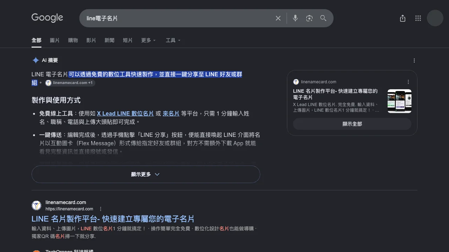
Task: Open three-dot menu beside https://linenamecard.com result
Action: click(101, 209)
